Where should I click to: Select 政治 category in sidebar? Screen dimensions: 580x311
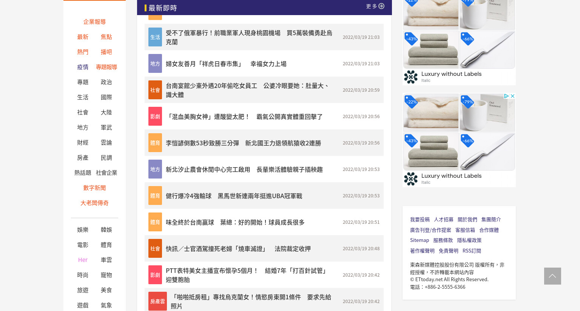pos(106,82)
